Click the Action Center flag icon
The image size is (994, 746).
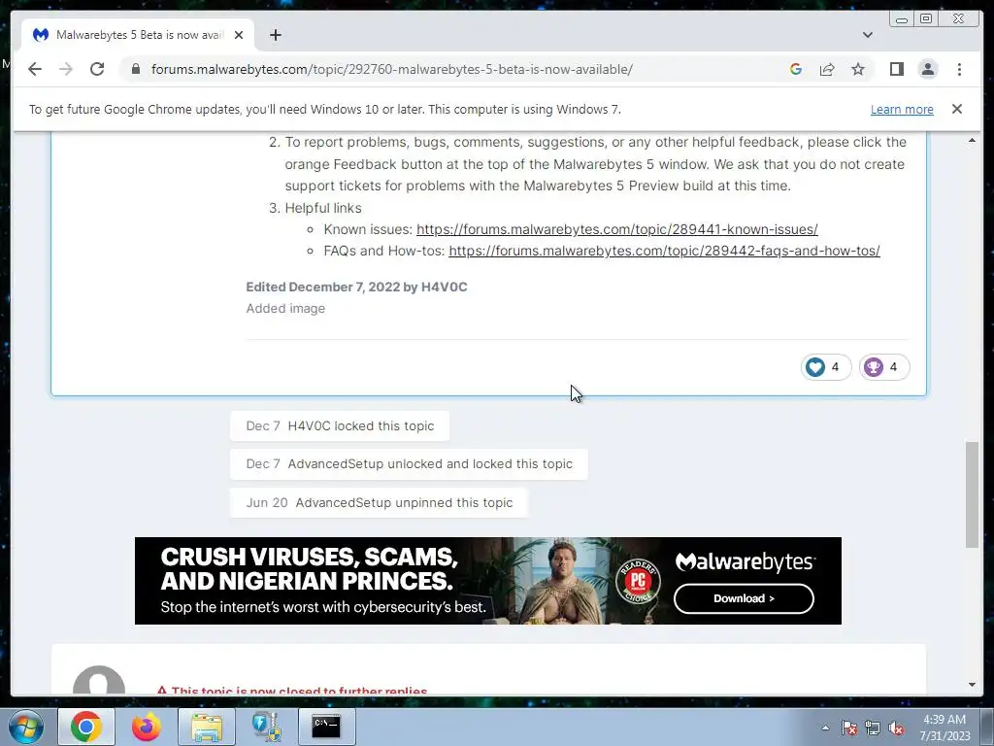(849, 728)
